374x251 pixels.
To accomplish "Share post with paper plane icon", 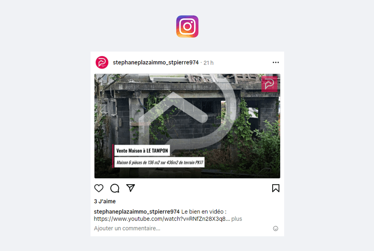I will point(130,188).
